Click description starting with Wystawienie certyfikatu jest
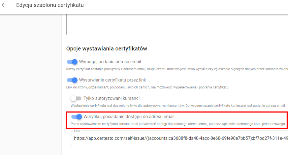 (178, 106)
